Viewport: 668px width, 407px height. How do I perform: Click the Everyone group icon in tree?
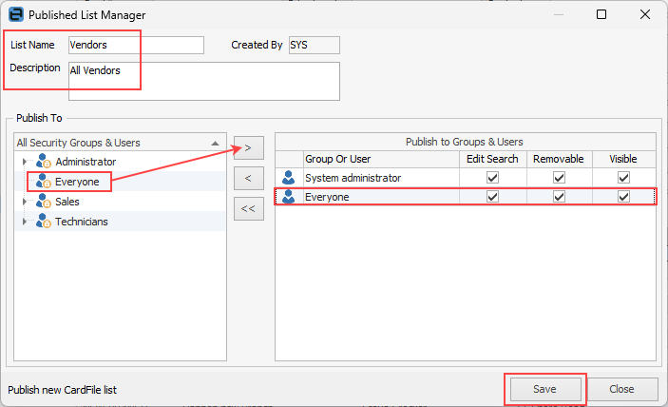coord(43,182)
